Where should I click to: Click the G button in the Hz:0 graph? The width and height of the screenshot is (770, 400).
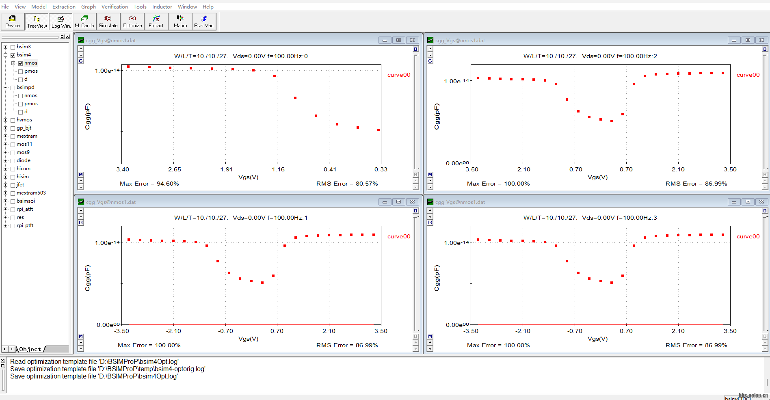point(81,61)
